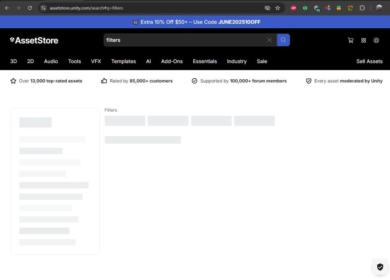Open the shopping cart icon
390x280 pixels.
(351, 40)
